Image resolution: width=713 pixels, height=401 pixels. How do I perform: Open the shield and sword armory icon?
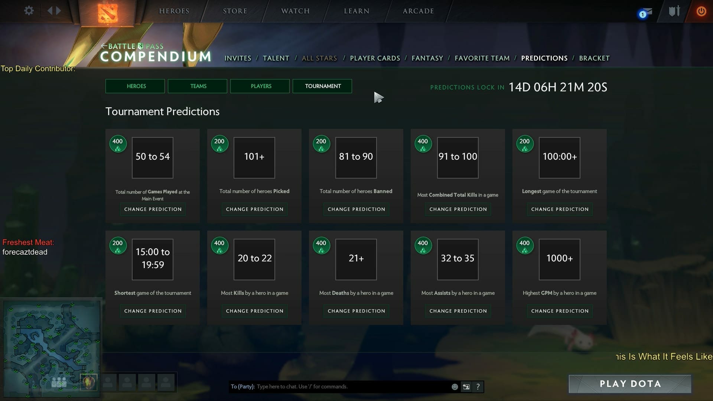point(674,11)
